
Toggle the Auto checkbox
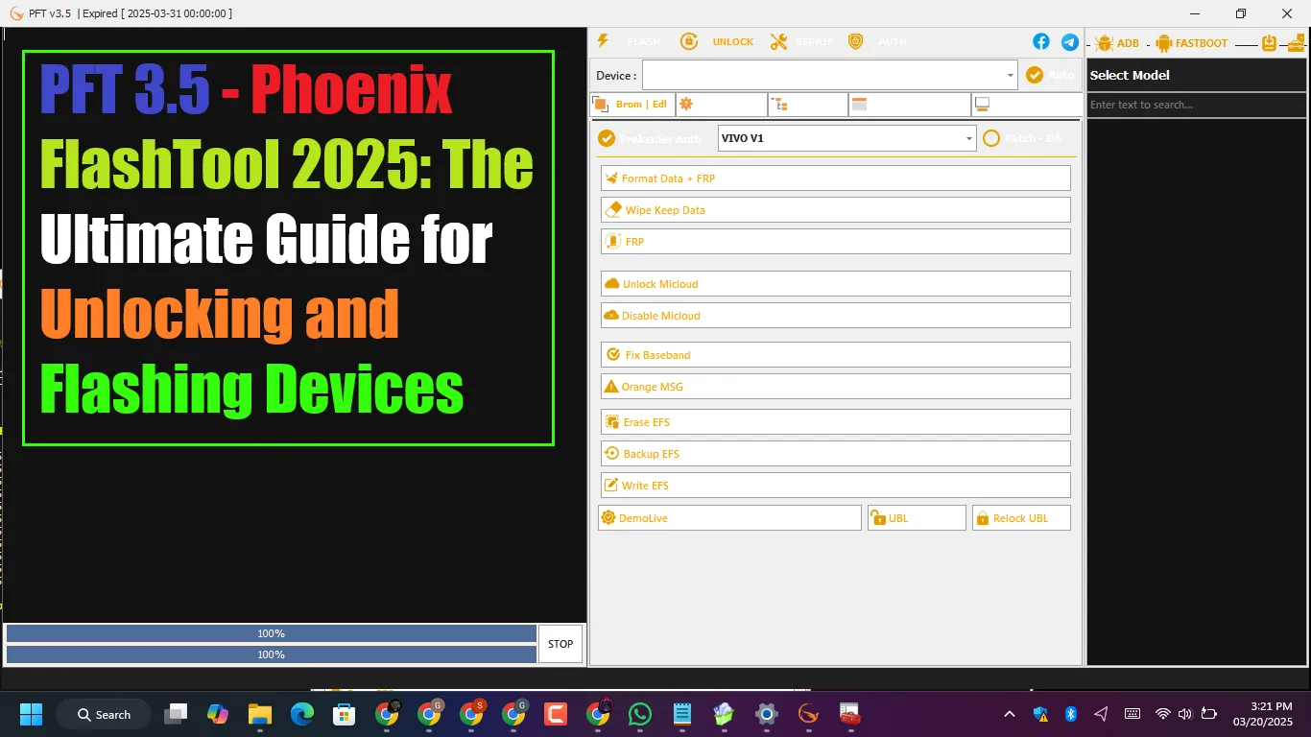pyautogui.click(x=1050, y=75)
